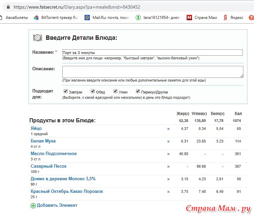Open the lana16121954 diary bookmark
This screenshot has height=216, width=254.
pos(158,18)
